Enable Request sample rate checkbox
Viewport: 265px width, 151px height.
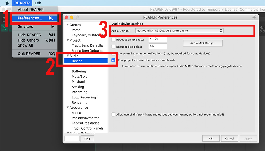(x=113, y=40)
